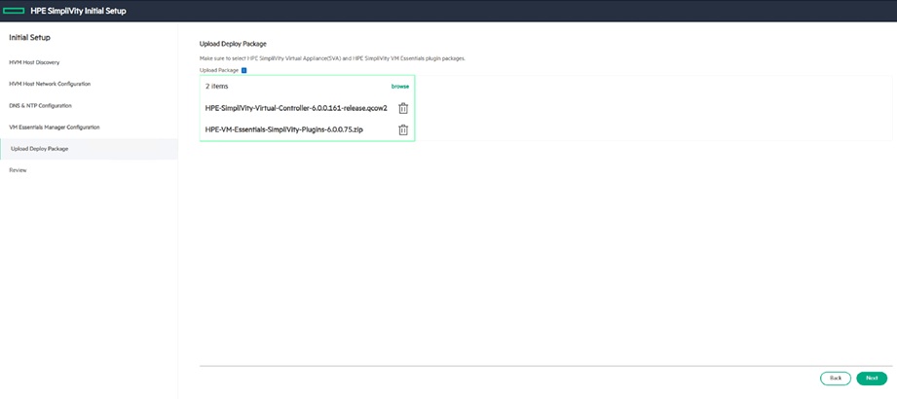Click the '2 items' count text
The height and width of the screenshot is (399, 897).
point(217,87)
